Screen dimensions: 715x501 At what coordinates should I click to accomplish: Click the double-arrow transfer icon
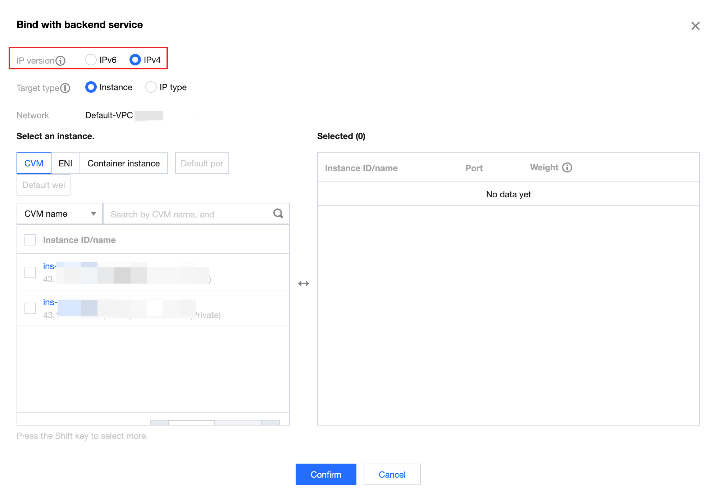tap(304, 284)
